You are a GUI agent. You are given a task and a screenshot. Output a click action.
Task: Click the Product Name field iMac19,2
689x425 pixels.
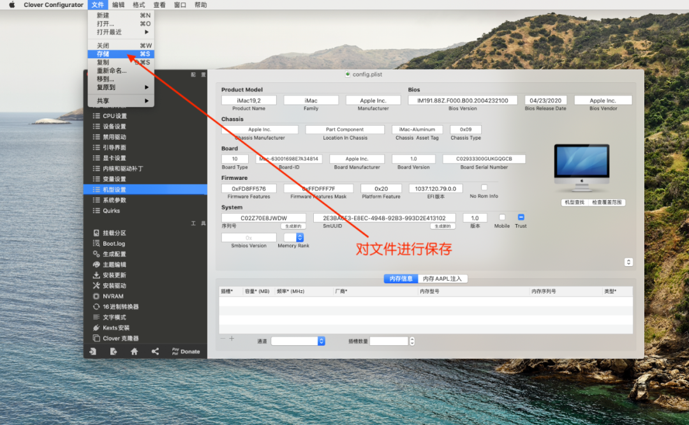[x=249, y=101]
